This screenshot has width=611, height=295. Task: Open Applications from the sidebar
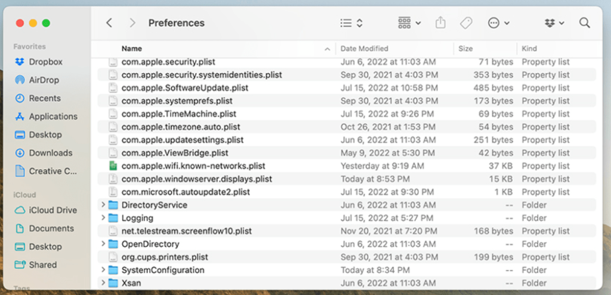46,117
